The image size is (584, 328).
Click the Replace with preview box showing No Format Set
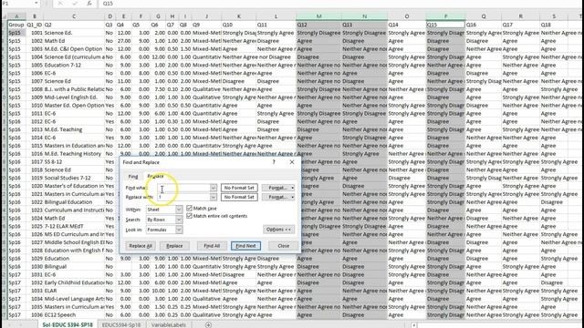tap(239, 197)
